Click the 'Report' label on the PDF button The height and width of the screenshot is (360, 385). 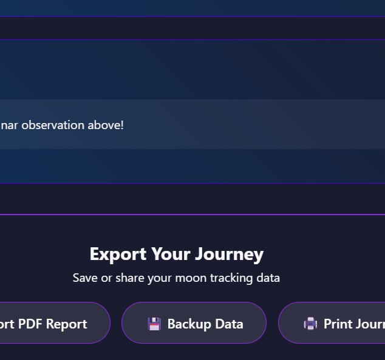(x=66, y=324)
